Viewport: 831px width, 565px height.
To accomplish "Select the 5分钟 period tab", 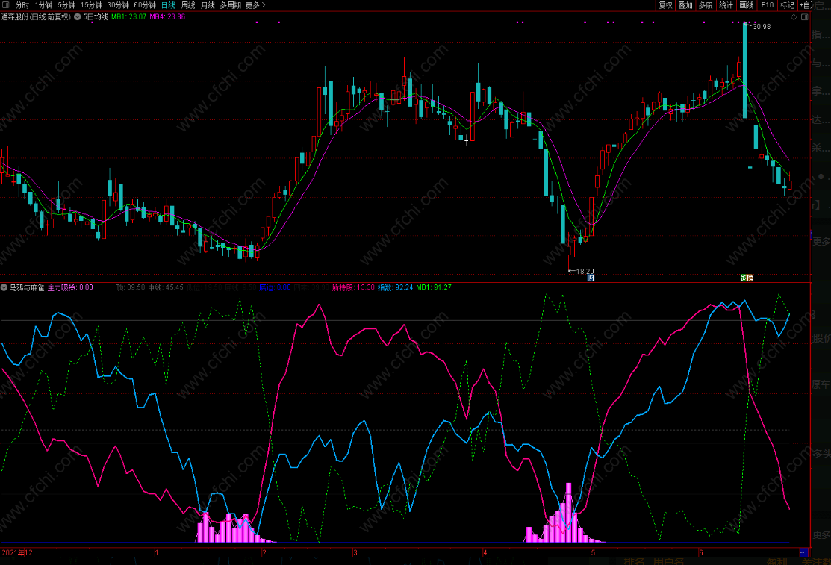I will 66,5.
